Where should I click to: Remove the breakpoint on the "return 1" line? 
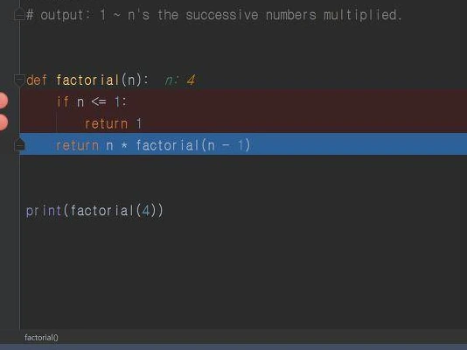pyautogui.click(x=3, y=122)
